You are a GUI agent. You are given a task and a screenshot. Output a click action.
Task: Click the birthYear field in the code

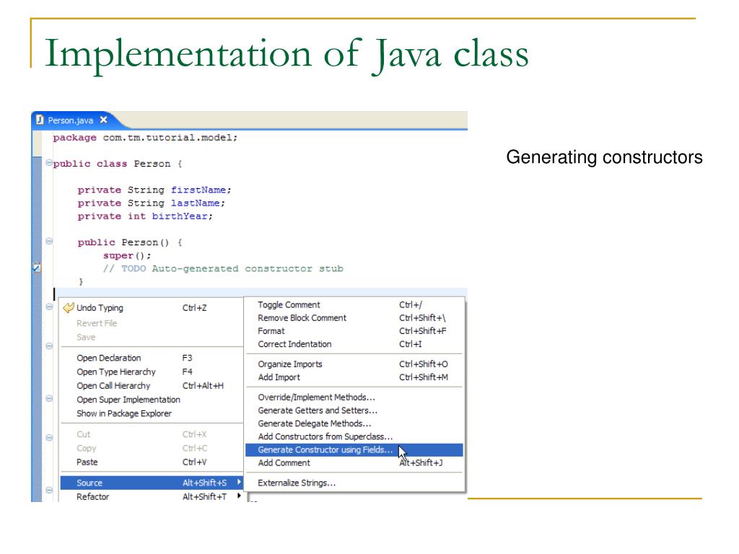(180, 216)
